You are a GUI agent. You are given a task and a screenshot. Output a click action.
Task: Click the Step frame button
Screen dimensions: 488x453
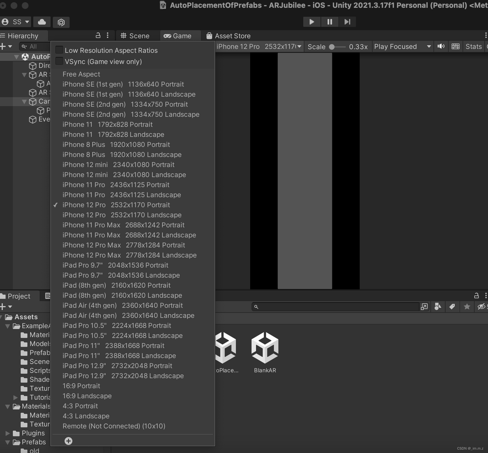[347, 22]
